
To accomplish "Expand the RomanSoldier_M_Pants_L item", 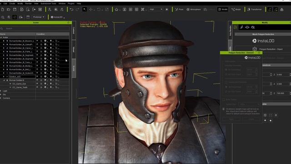I will coord(4,51).
